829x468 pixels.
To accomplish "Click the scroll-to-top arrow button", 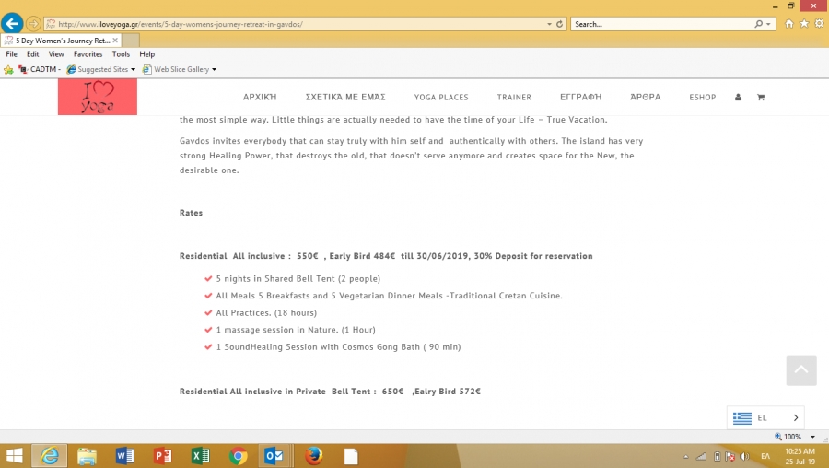I will (x=800, y=369).
